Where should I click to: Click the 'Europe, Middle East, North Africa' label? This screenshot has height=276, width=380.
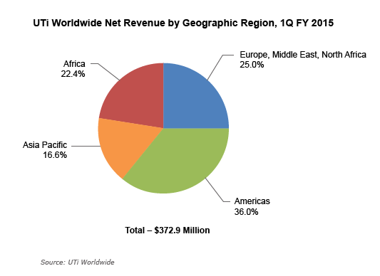coord(303,55)
